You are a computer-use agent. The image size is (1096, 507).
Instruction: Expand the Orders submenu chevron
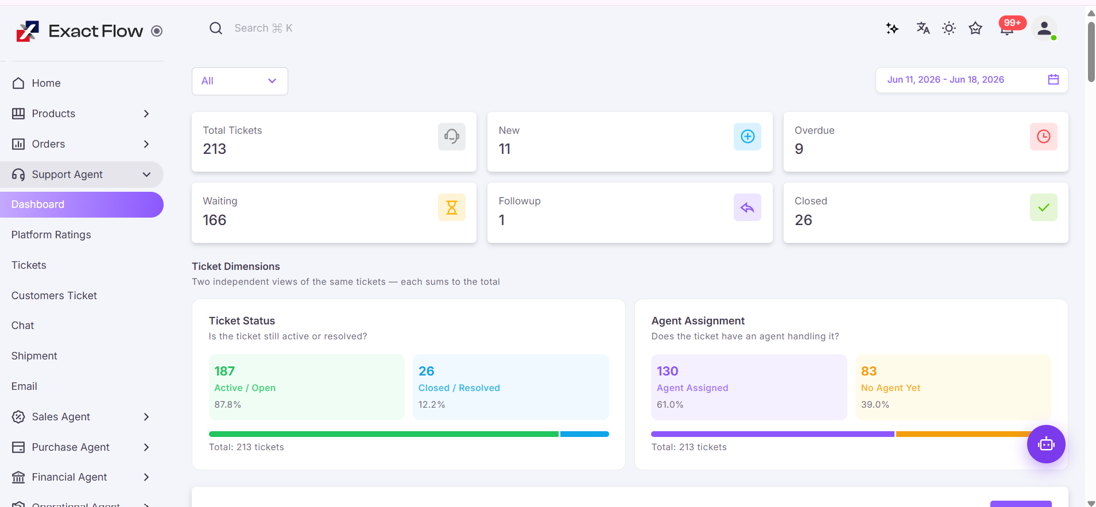(146, 144)
